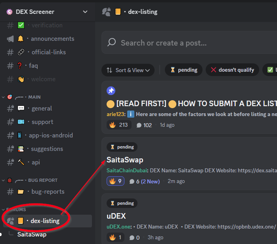Image resolution: width=277 pixels, height=244 pixels.
Task: Toggle the 213 fire reaction
Action: point(119,125)
